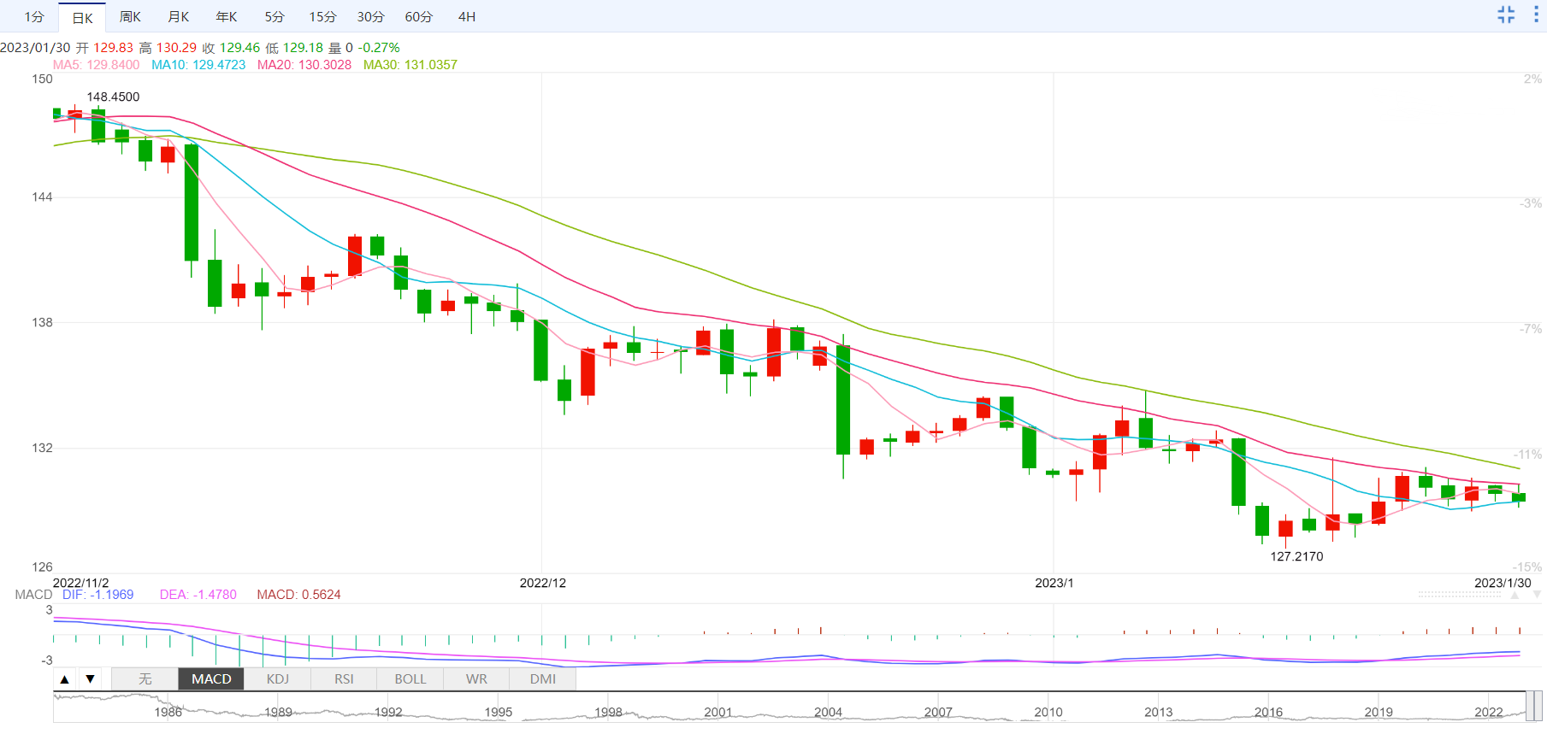Image resolution: width=1547 pixels, height=734 pixels.
Task: Click the 148.4500 high price label
Action: pyautogui.click(x=113, y=97)
